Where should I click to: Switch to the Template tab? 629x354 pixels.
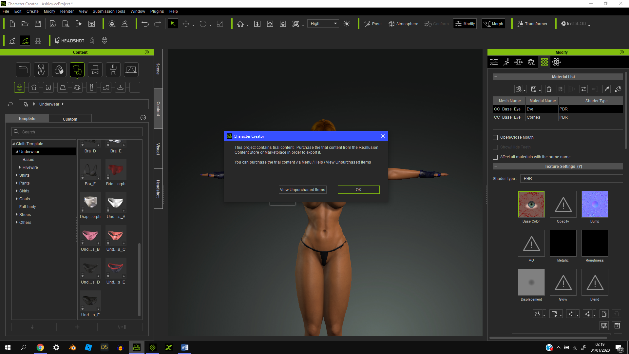pos(27,118)
